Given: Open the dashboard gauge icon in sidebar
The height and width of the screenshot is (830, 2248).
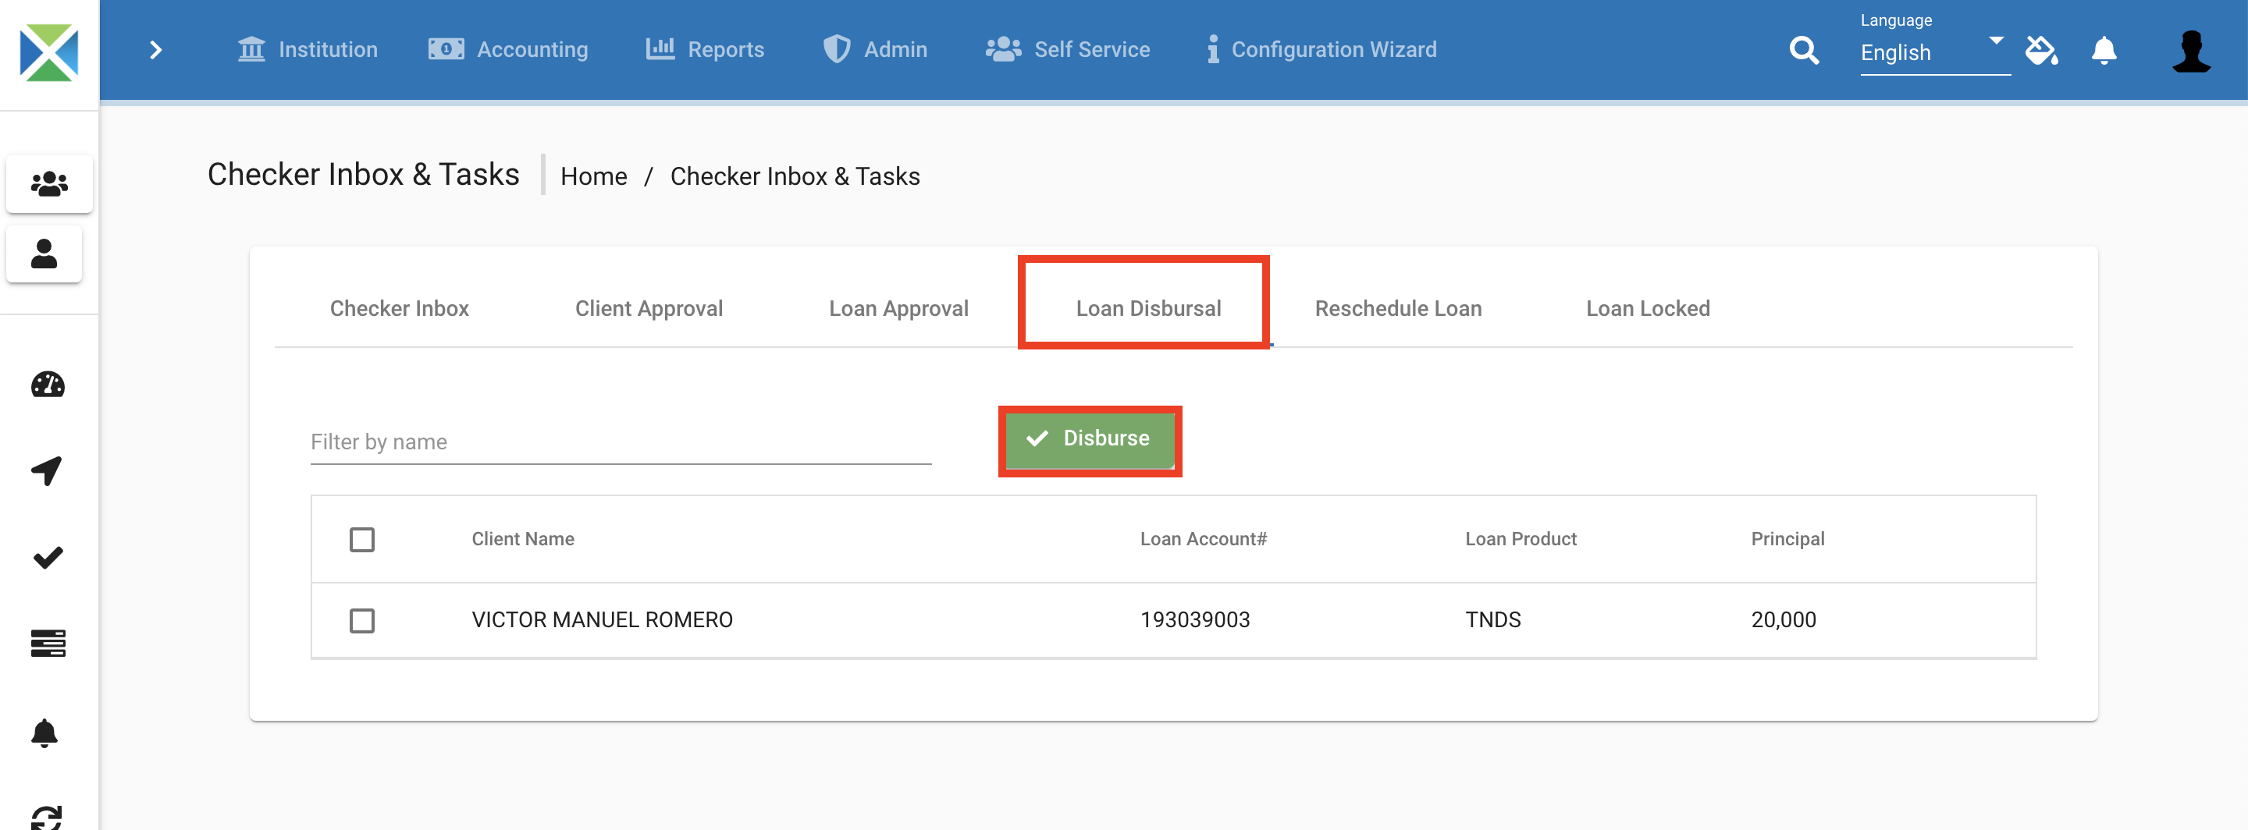Looking at the screenshot, I should pyautogui.click(x=48, y=385).
